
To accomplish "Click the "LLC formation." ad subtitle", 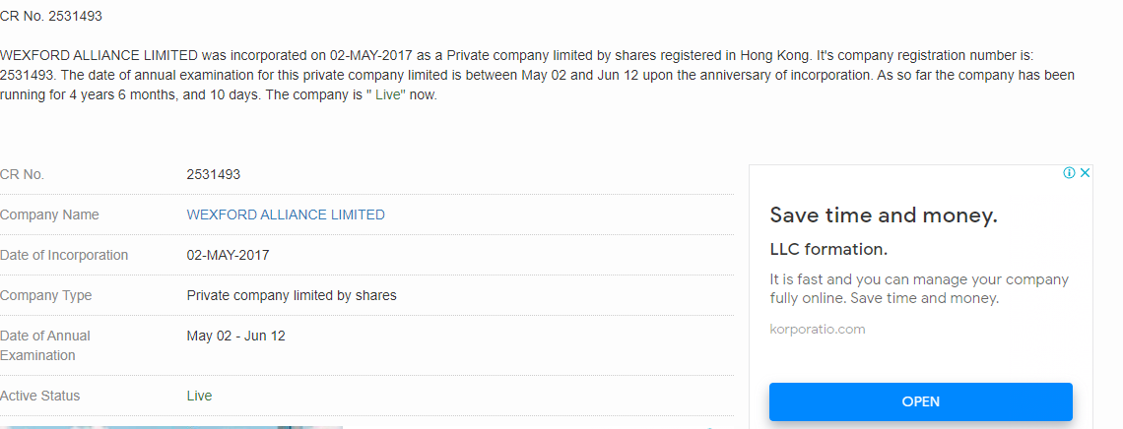I will (x=828, y=249).
